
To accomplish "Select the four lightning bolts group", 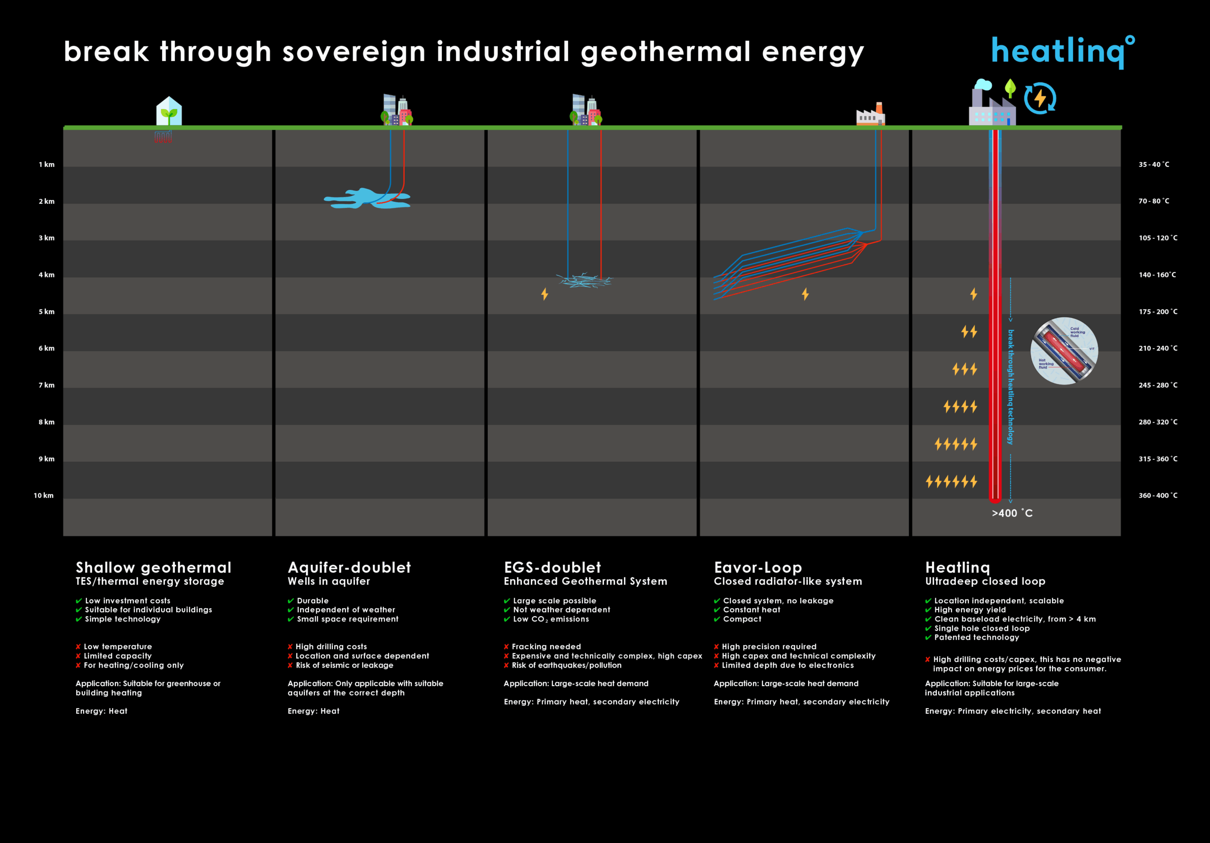I will 960,406.
